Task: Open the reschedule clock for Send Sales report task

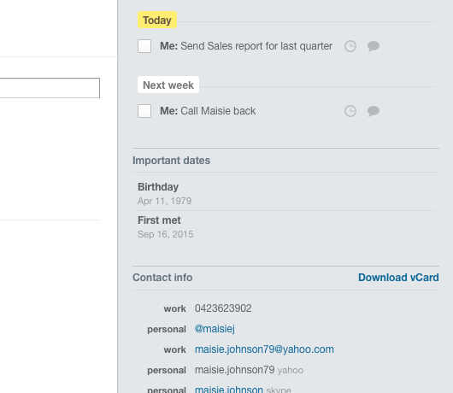Action: 350,46
